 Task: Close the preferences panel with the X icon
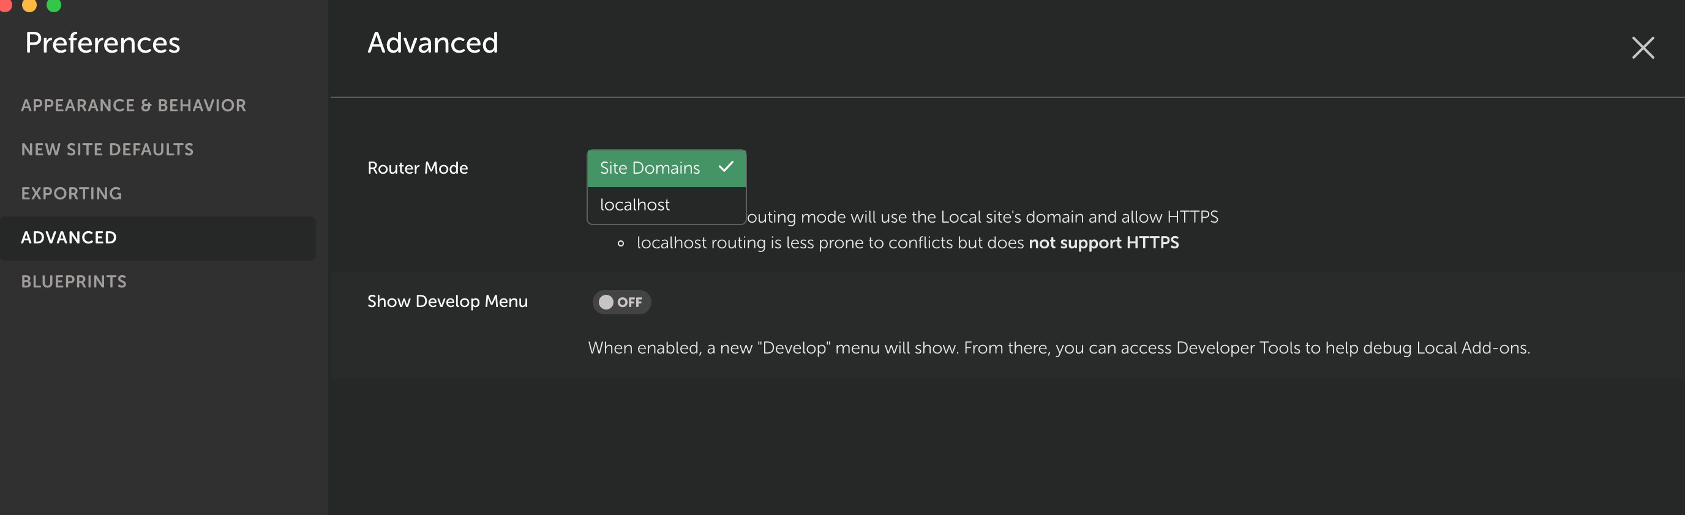(x=1642, y=48)
